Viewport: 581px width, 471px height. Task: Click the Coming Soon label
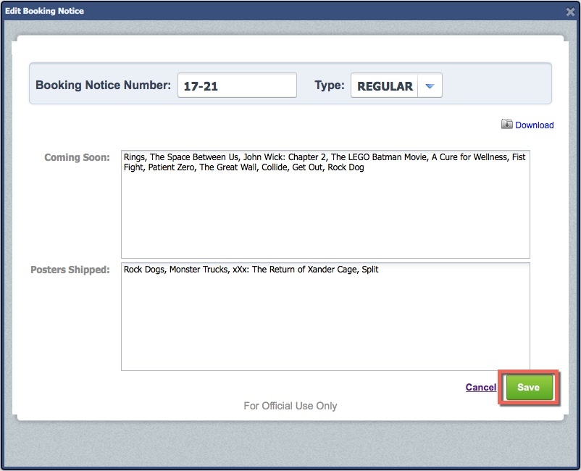(x=77, y=157)
